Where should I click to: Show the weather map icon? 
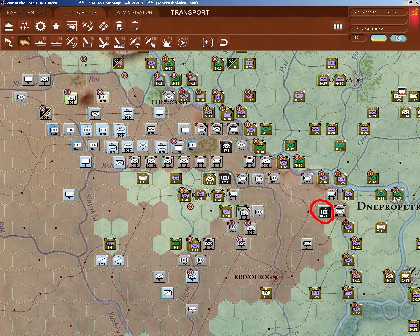(x=72, y=26)
